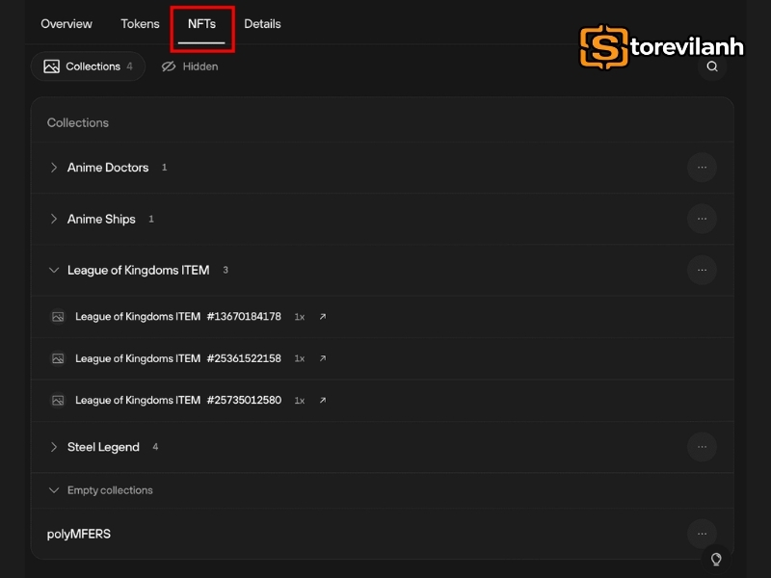
Task: Open external link for item #25735012580
Action: pyautogui.click(x=323, y=400)
